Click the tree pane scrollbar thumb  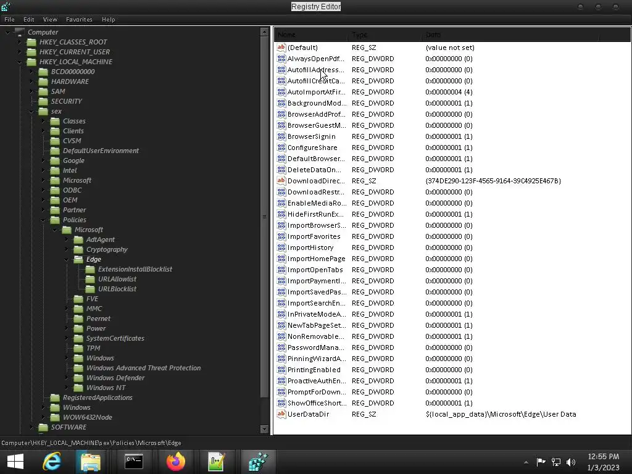tap(264, 217)
